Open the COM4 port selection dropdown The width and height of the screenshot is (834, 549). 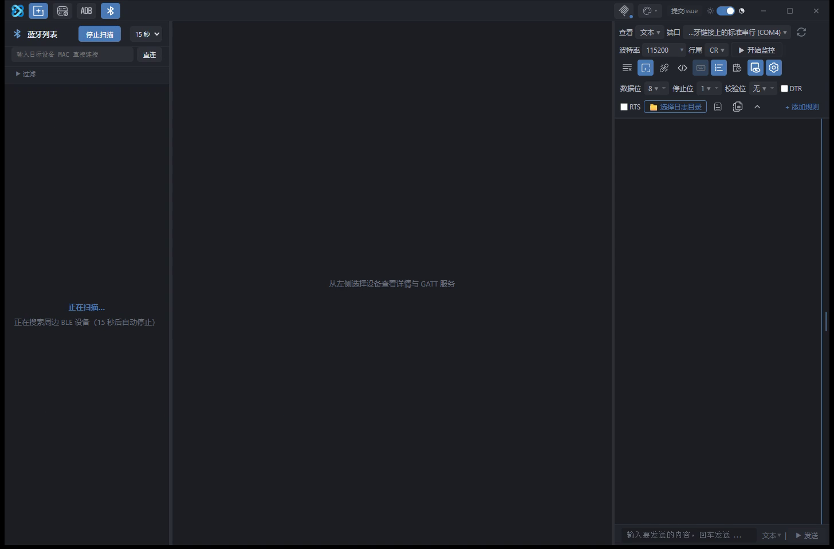point(738,33)
